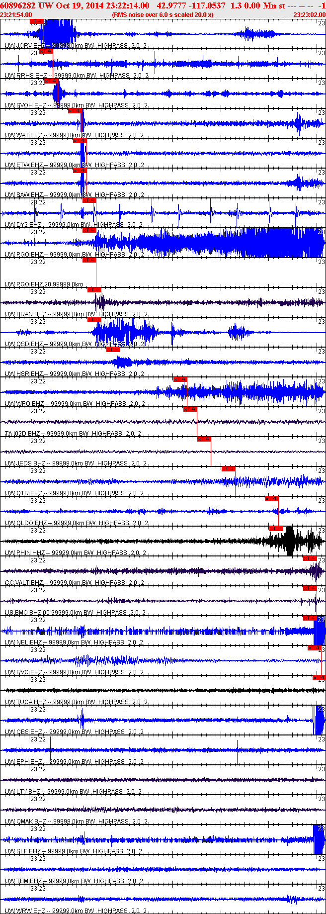Select the UW OSD EHZ station label
326x914 pixels.
[x=75, y=344]
